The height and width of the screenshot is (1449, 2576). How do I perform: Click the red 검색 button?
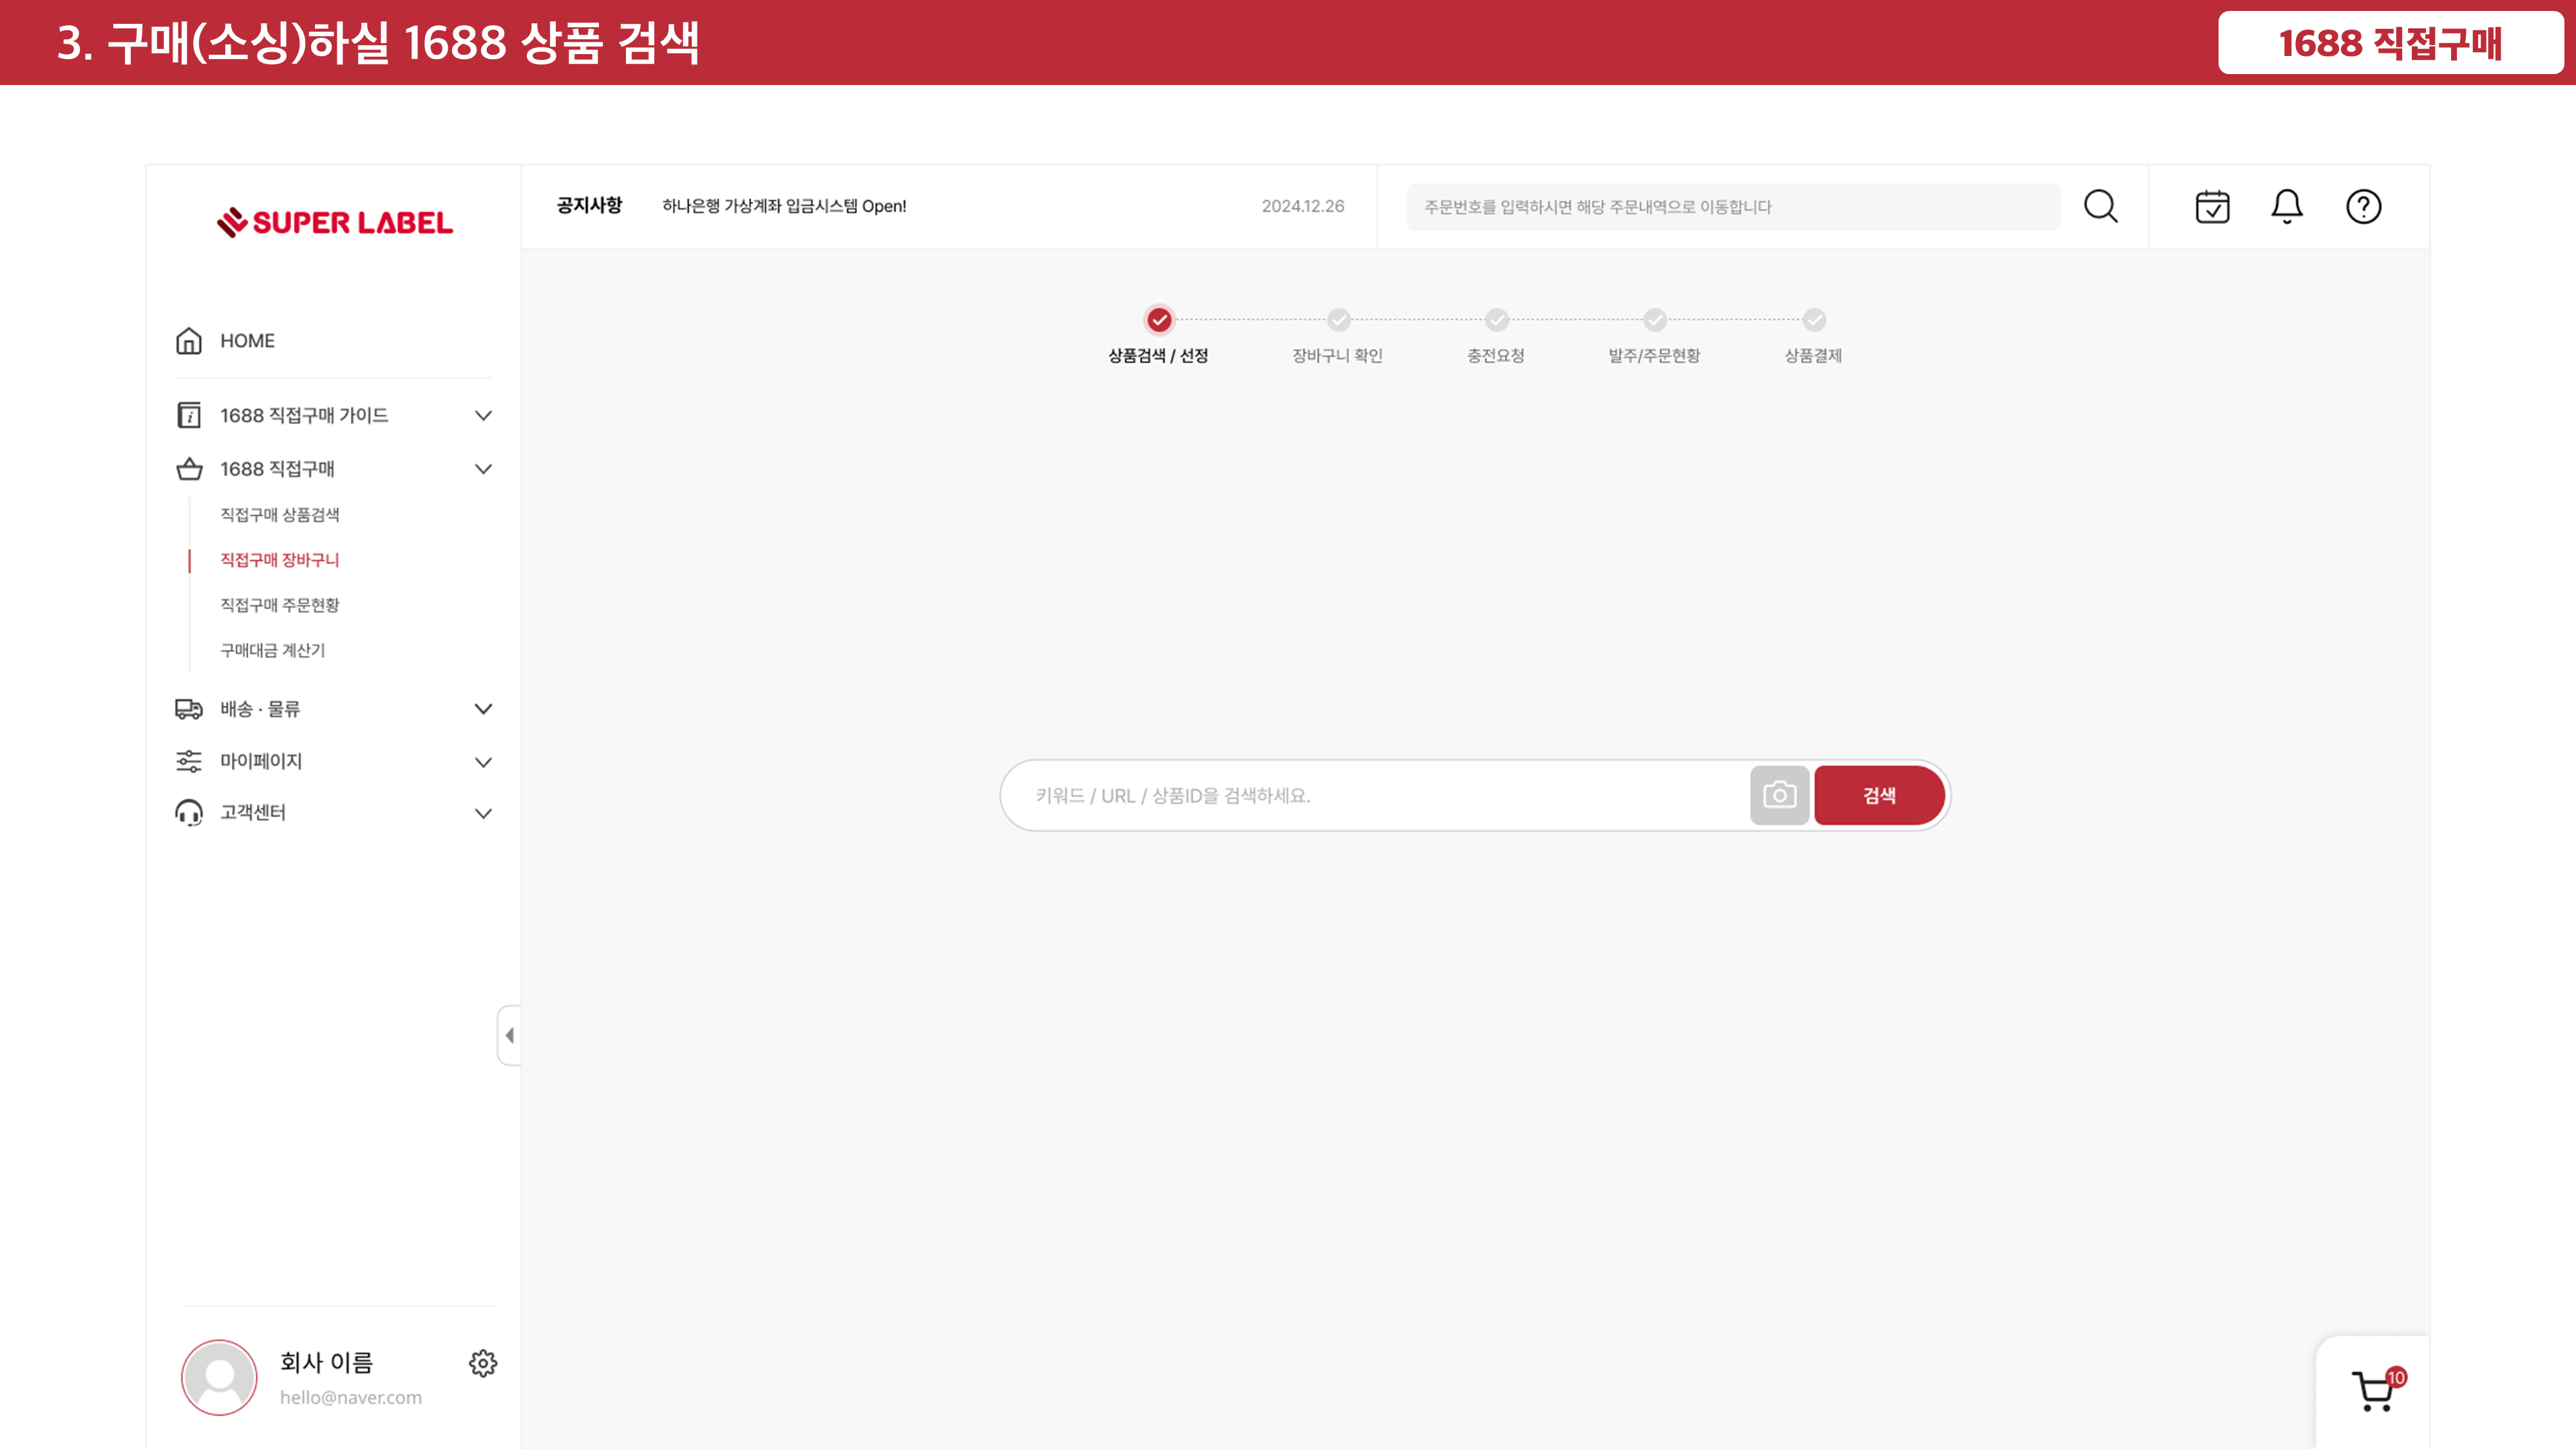click(x=1880, y=796)
